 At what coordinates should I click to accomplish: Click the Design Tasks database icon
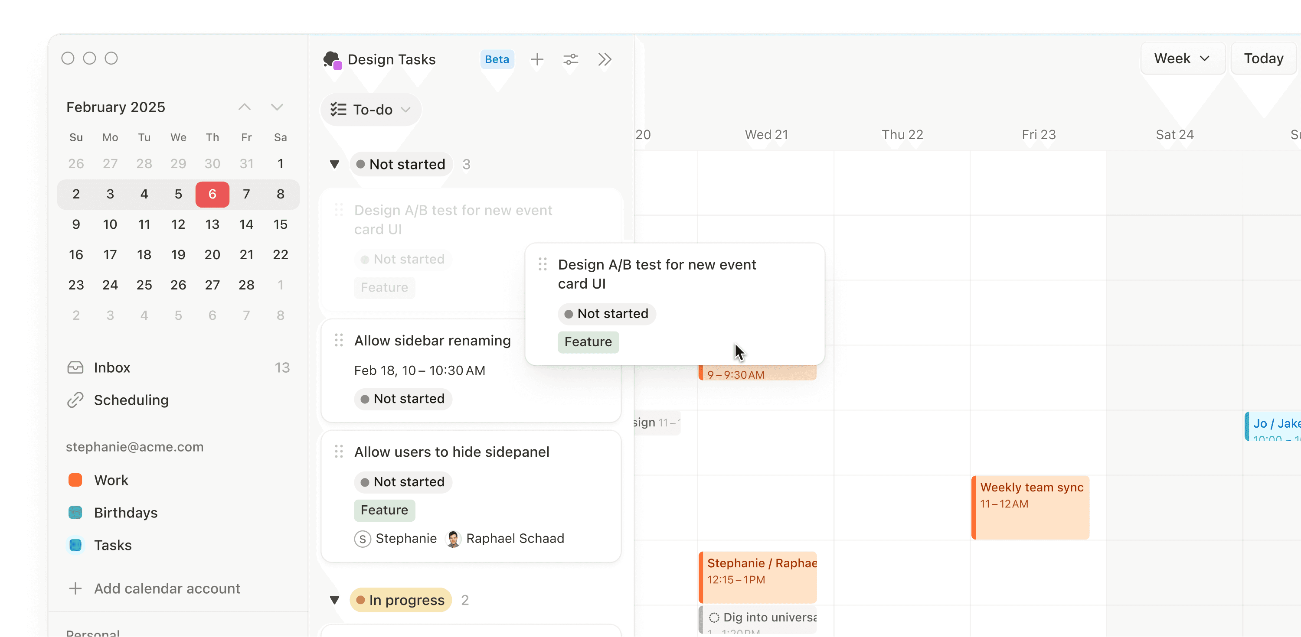point(332,59)
